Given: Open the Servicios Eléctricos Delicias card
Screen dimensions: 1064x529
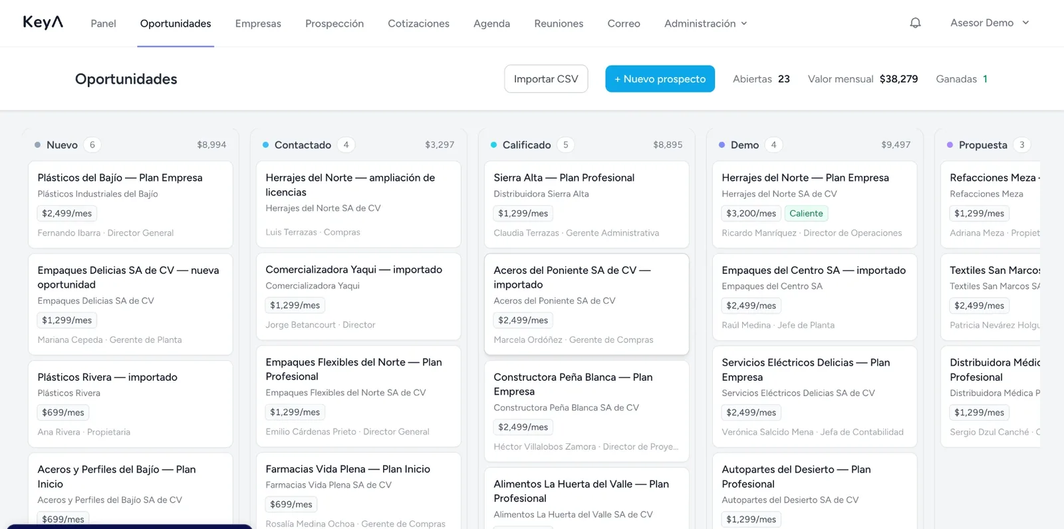Looking at the screenshot, I should [x=815, y=397].
